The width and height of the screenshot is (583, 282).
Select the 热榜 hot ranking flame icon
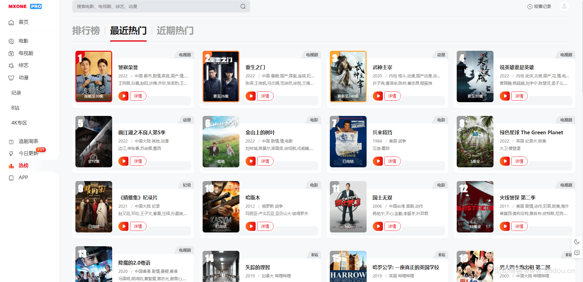[11, 165]
